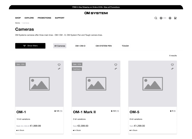Click the star rating icon for OM-5
The height and width of the screenshot is (139, 192).
coord(171,111)
